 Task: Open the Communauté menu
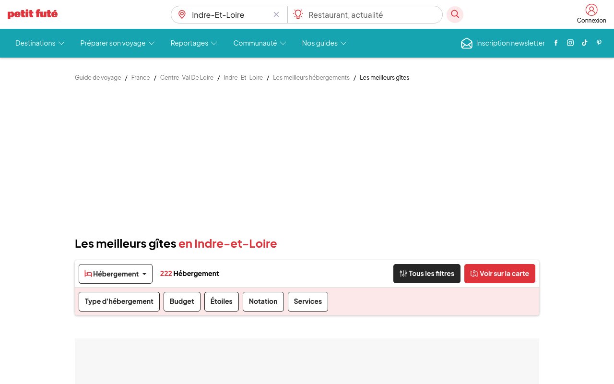260,43
